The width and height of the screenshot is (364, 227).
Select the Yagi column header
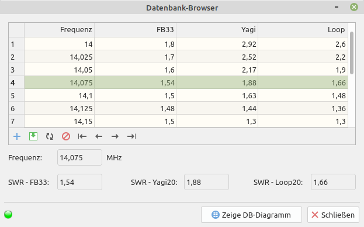(217, 30)
